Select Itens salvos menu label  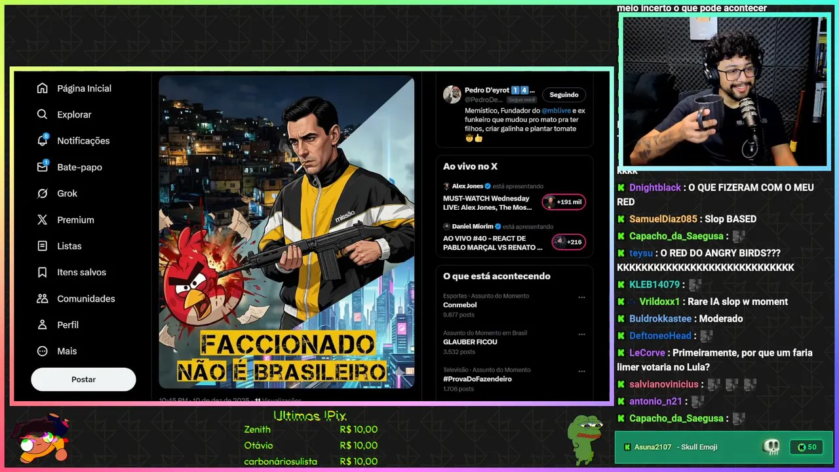81,272
